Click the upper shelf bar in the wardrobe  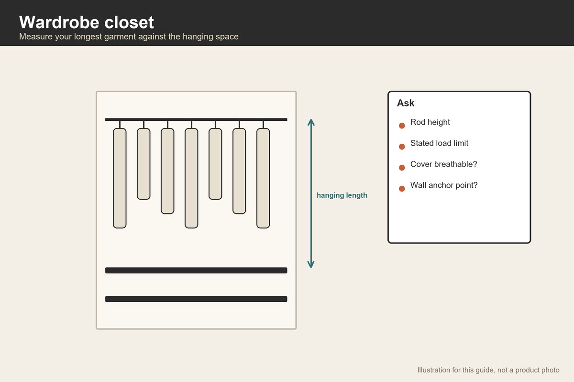click(196, 270)
